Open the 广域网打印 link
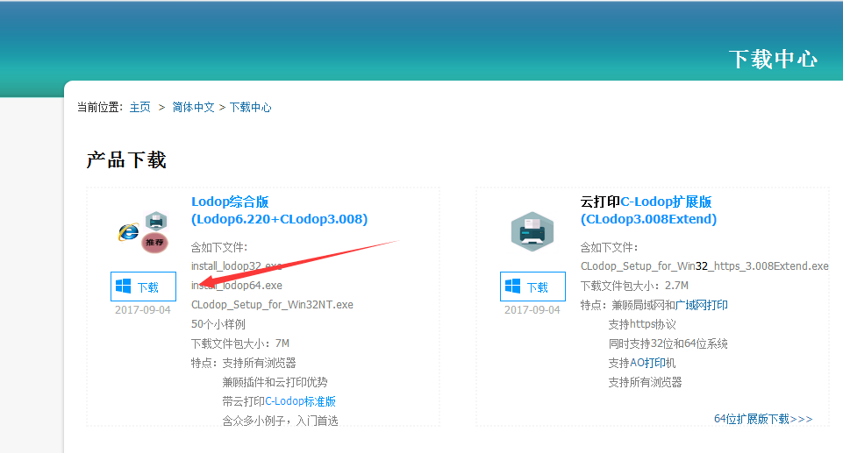Viewport: 843px width, 453px height. point(701,305)
